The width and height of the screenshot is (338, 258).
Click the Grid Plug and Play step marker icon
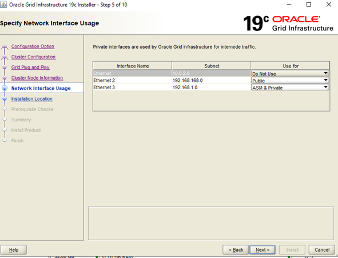point(5,68)
